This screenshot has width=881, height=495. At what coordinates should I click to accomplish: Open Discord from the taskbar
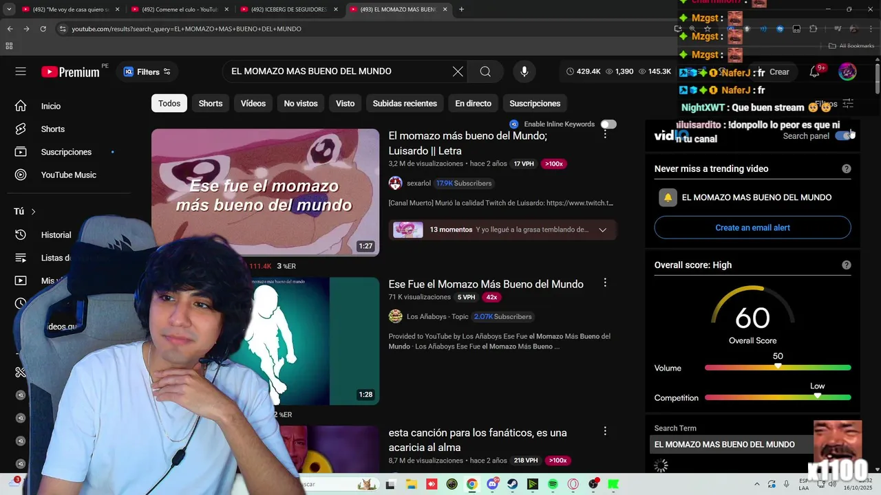click(492, 484)
